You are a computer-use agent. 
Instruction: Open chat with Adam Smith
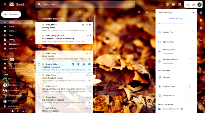tap(13, 85)
